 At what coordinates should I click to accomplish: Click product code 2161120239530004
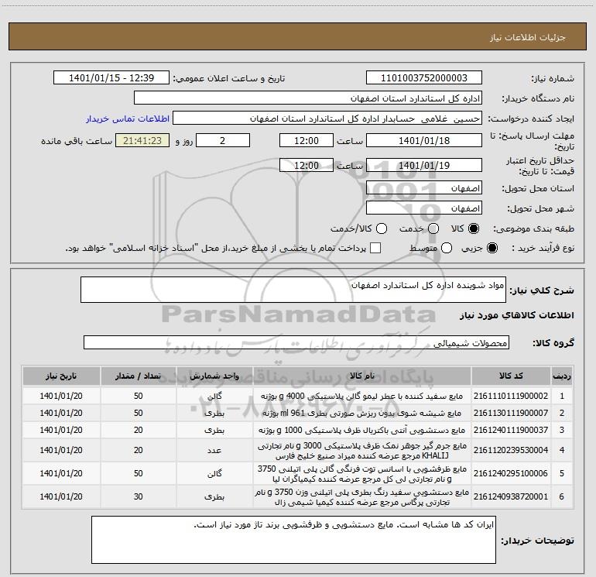point(511,450)
